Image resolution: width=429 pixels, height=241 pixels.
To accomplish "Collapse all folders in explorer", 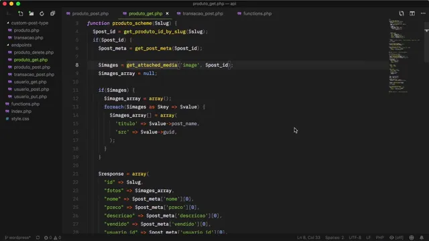I will [52, 13].
